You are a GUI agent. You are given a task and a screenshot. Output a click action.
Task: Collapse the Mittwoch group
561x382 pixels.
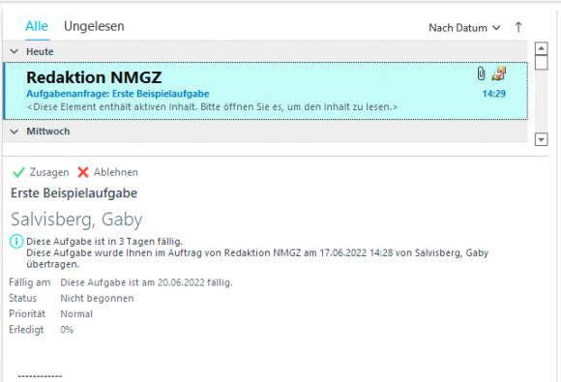pos(15,132)
